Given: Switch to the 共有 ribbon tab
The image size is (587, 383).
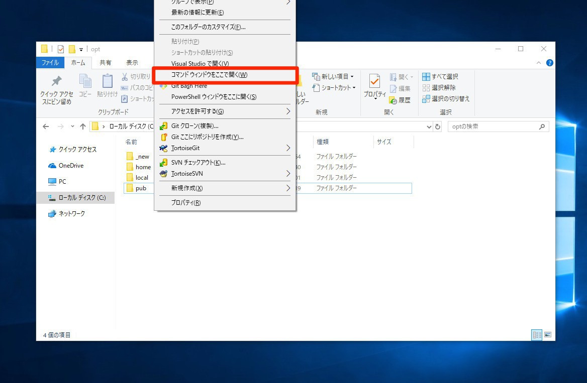Looking at the screenshot, I should (x=105, y=62).
